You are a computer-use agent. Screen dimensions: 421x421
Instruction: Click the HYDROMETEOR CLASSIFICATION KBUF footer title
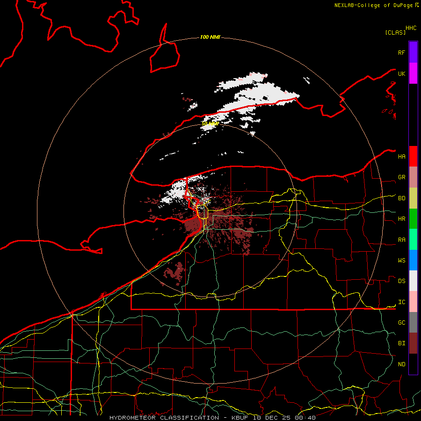(213, 418)
